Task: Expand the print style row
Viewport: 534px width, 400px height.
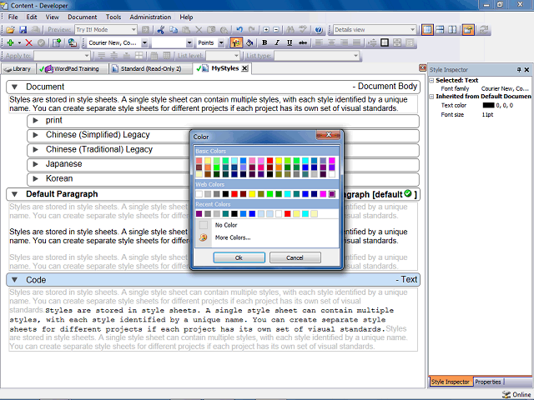Action: tap(35, 120)
